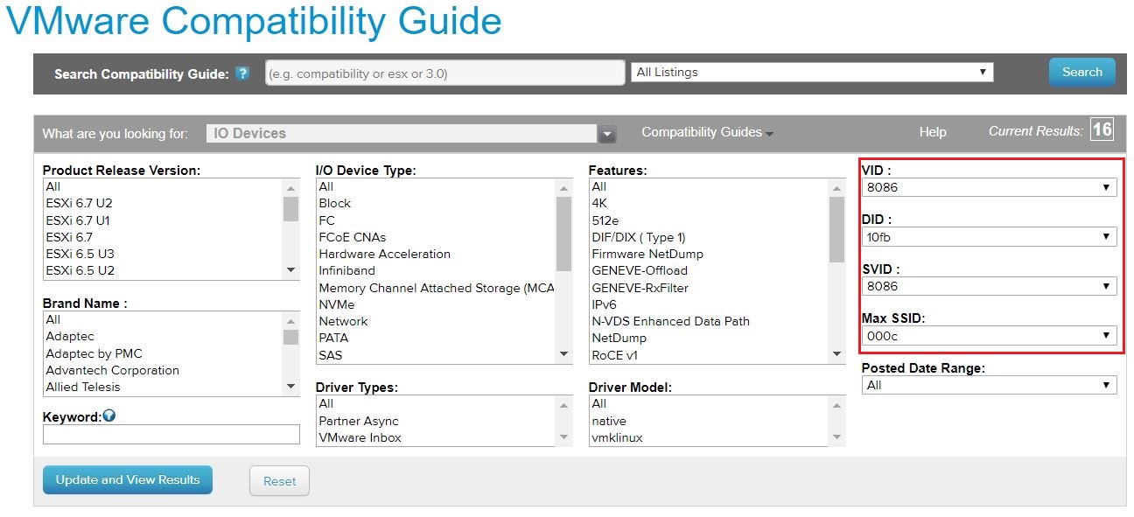Click the Driver Model scrollbar down arrow
The width and height of the screenshot is (1134, 517).
pyautogui.click(x=837, y=437)
